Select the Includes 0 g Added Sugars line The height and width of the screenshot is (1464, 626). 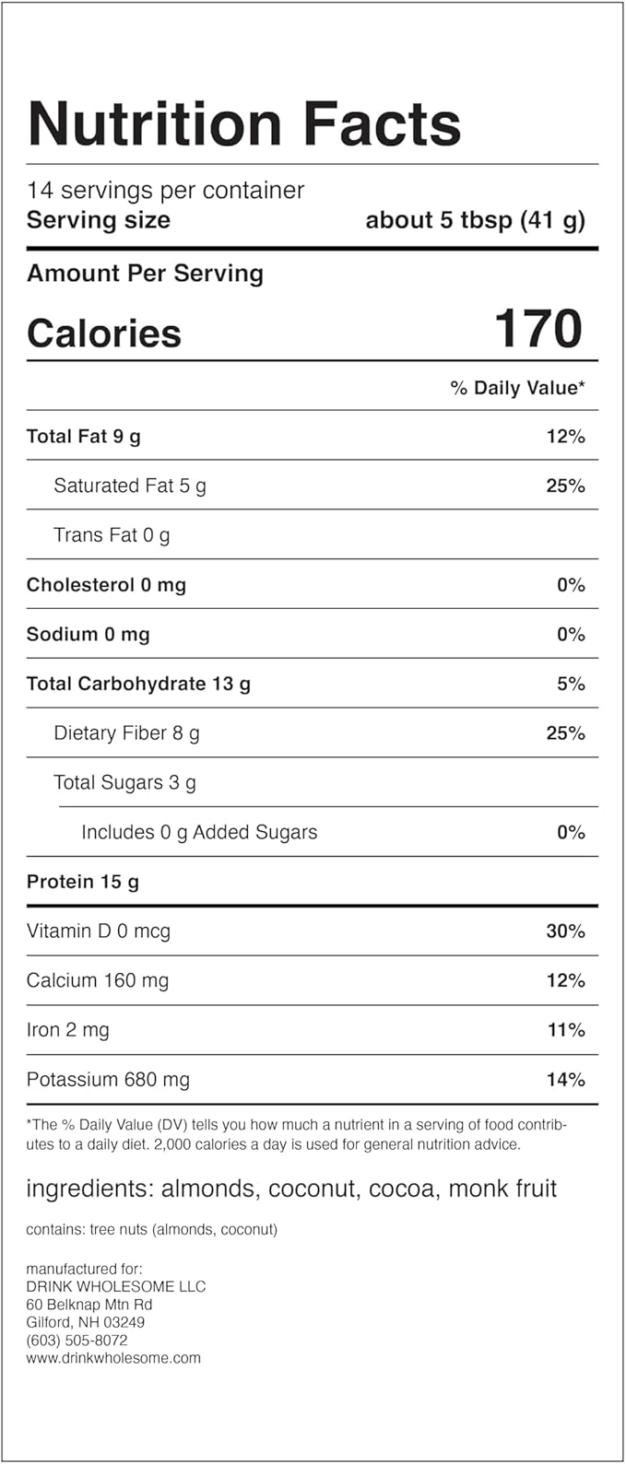pos(199,832)
